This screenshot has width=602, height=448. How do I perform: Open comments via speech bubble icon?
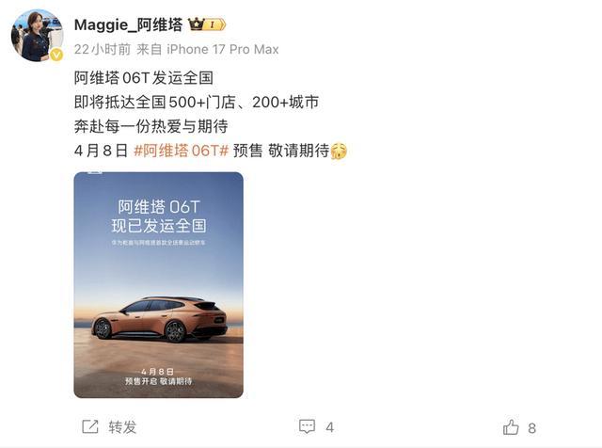coord(308,426)
